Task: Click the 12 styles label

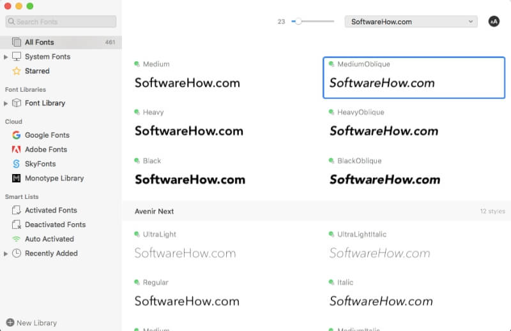Action: click(x=492, y=211)
